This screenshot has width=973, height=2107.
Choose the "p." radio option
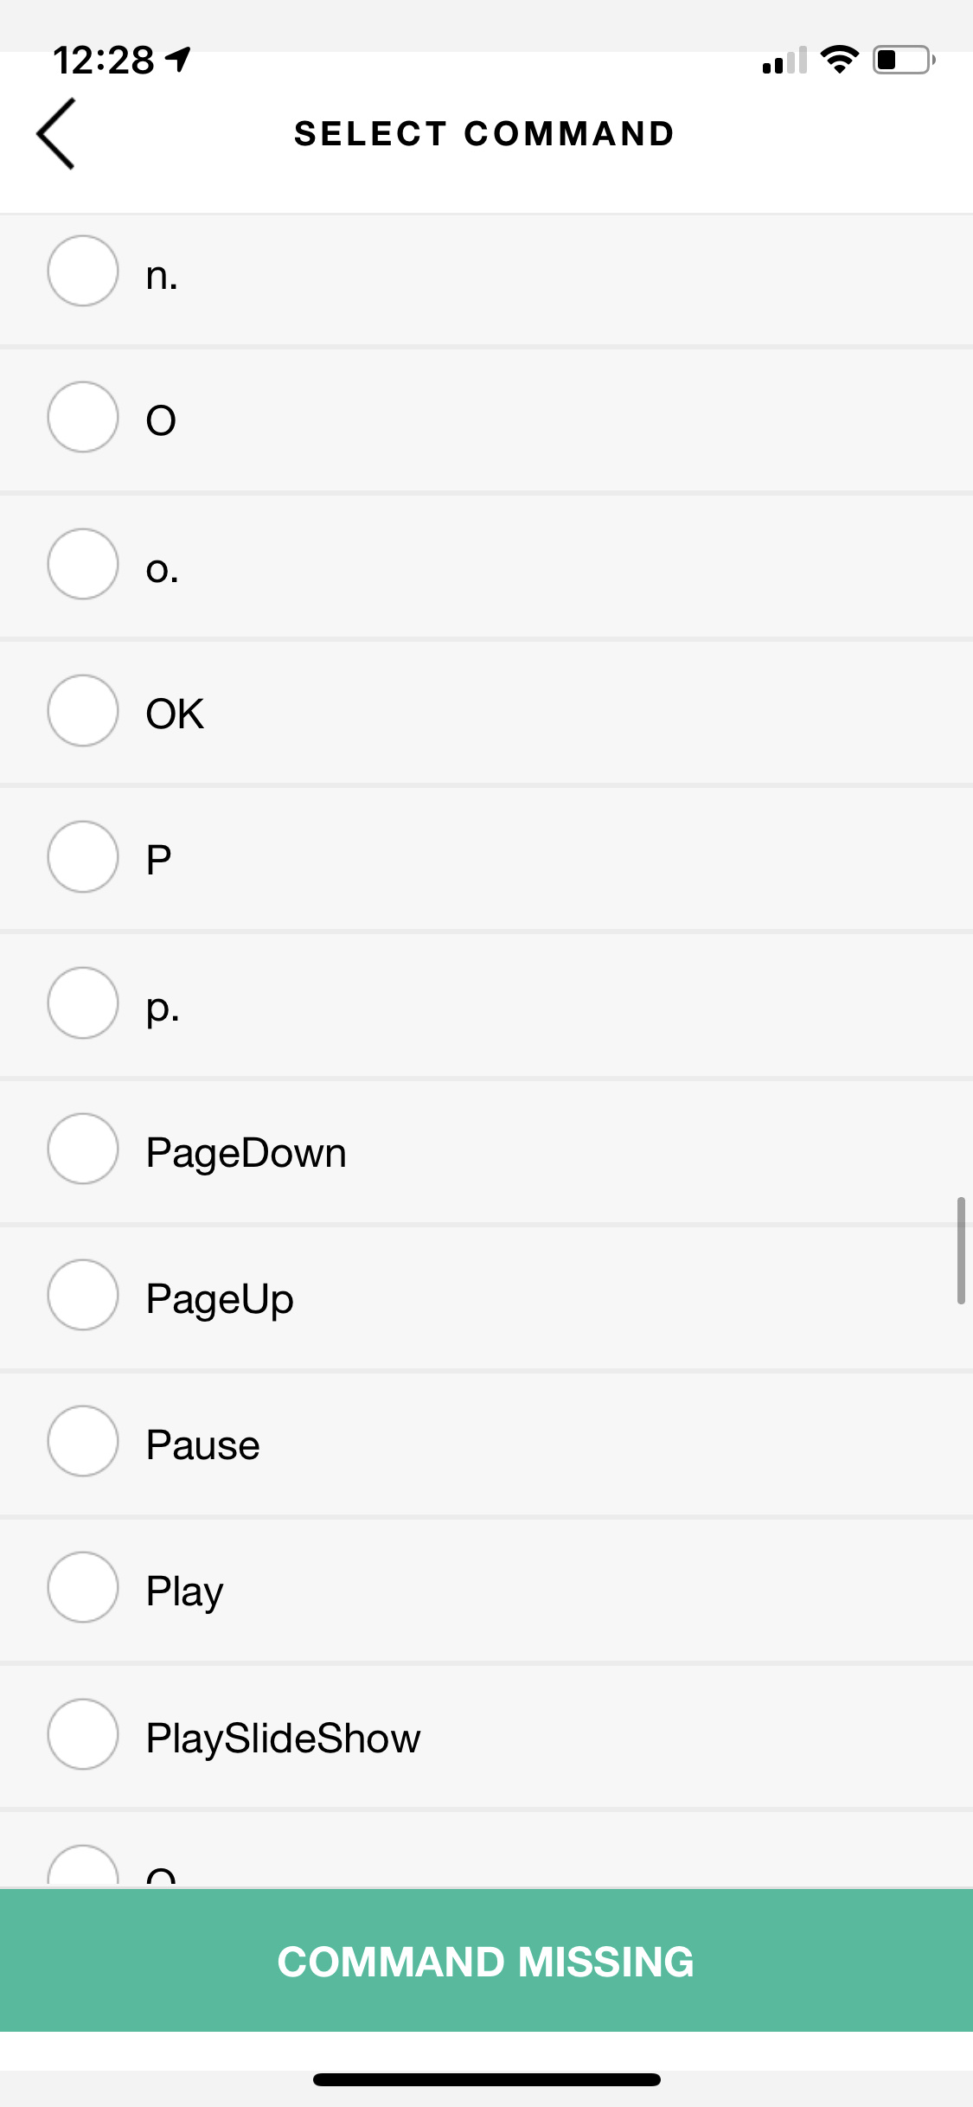pyautogui.click(x=83, y=1002)
